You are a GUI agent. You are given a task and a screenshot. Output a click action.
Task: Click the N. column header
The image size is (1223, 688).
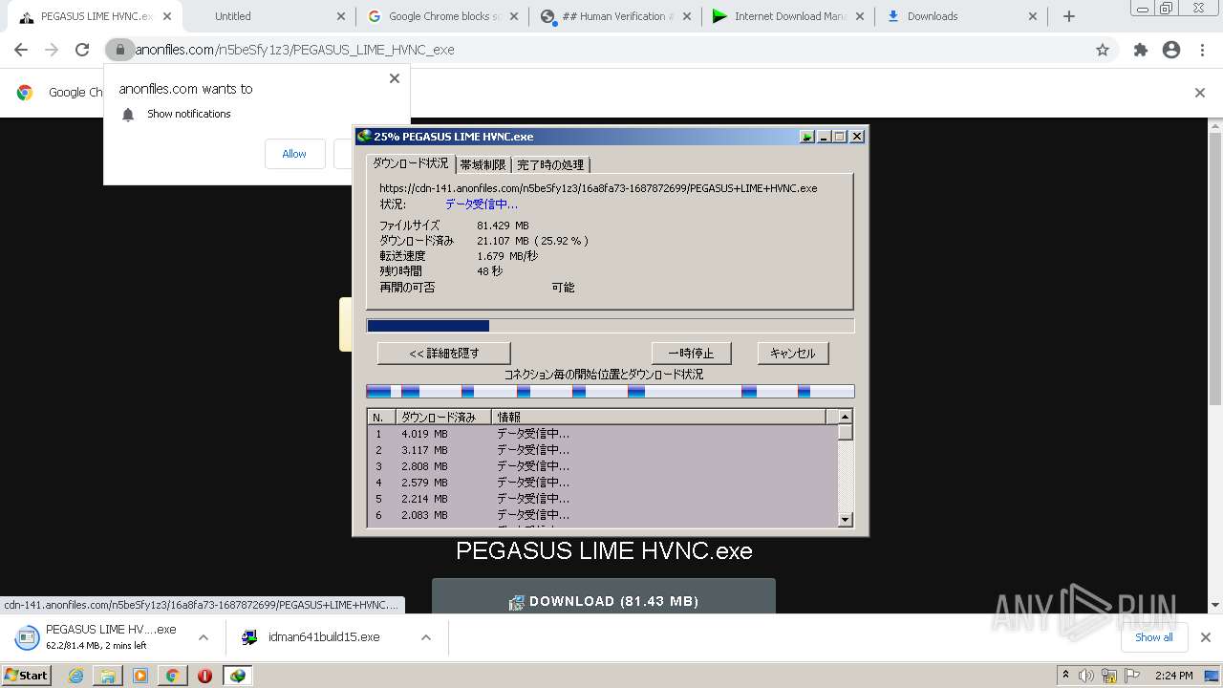pyautogui.click(x=381, y=418)
